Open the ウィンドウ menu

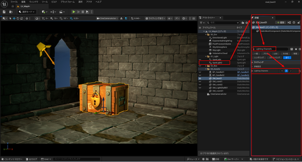tap(34, 2)
